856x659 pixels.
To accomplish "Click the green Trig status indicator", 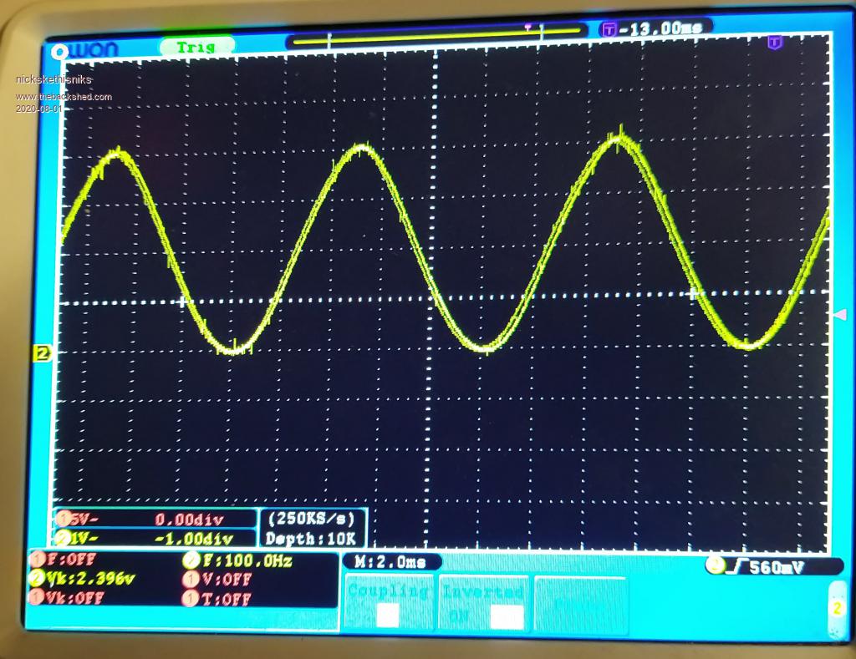I will (196, 48).
